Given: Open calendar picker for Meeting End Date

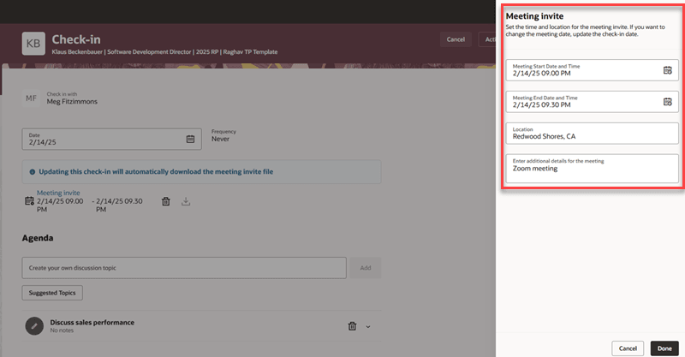Looking at the screenshot, I should [x=667, y=102].
